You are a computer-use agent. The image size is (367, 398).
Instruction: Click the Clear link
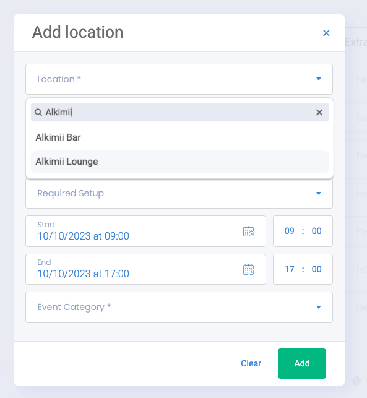tap(251, 363)
